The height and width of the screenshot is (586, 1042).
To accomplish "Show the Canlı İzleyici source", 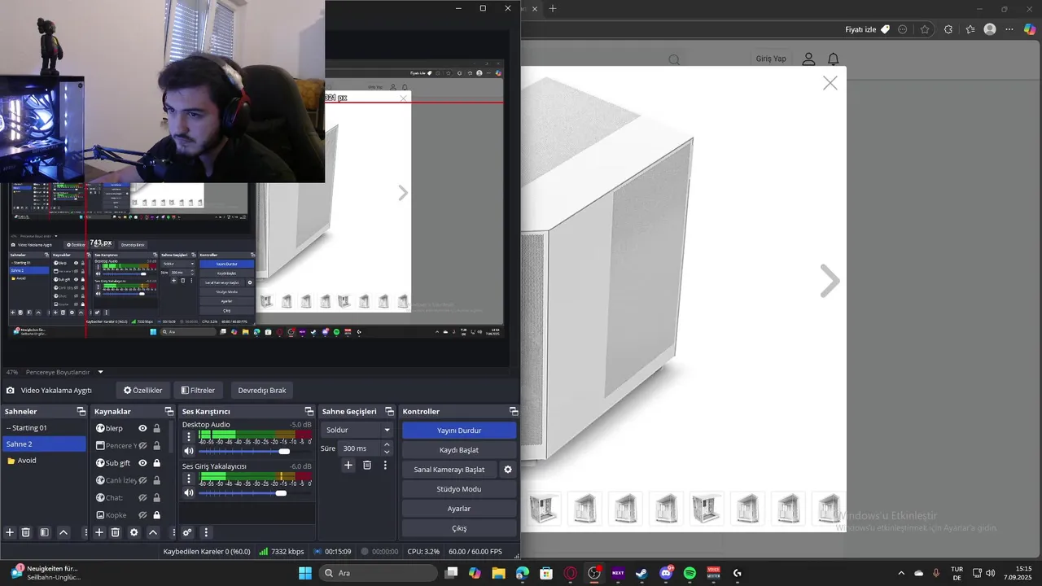I will (x=142, y=480).
